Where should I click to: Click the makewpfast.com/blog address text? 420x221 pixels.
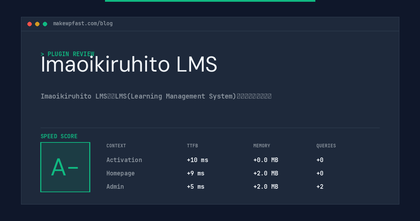[x=83, y=24]
